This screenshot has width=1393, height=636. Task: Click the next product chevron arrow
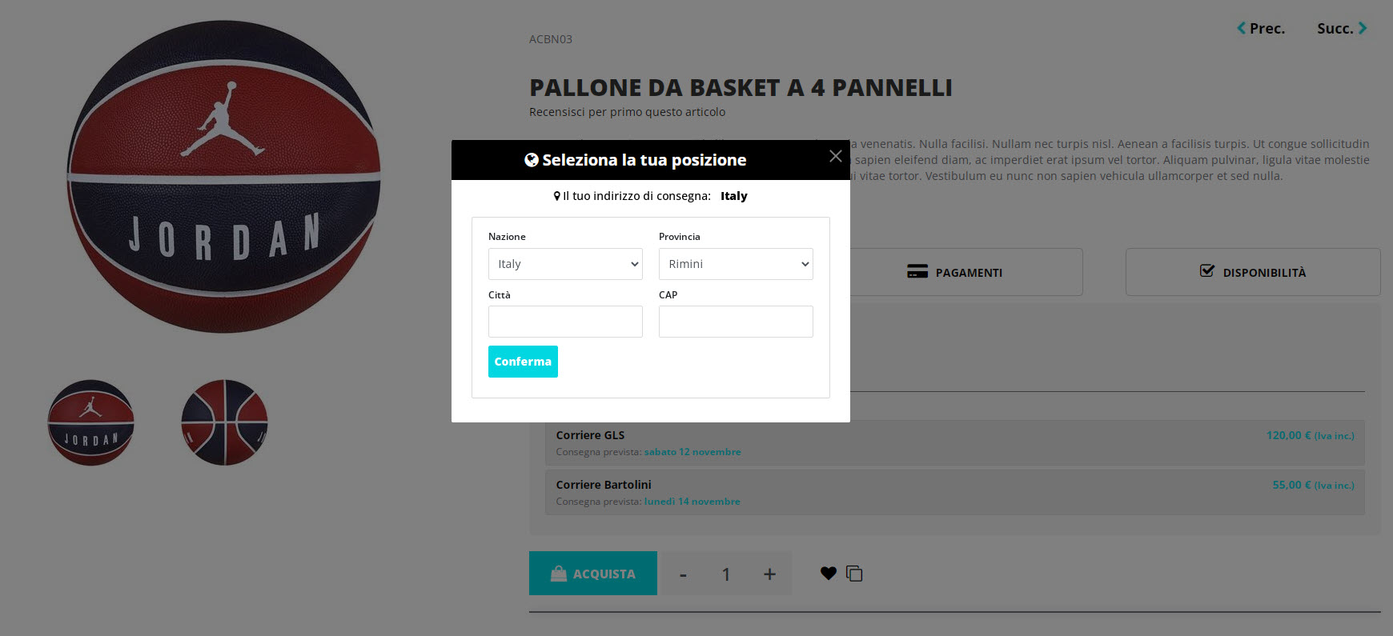click(x=1363, y=28)
